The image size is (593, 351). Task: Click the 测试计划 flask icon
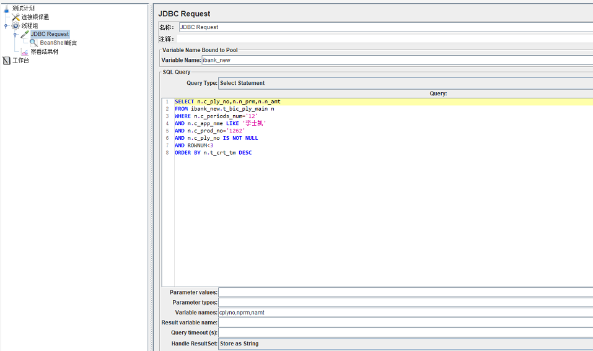(6, 8)
